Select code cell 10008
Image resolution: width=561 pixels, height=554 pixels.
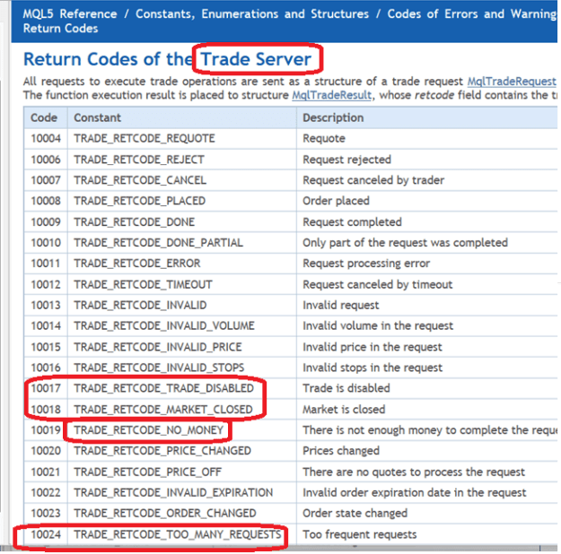(x=46, y=201)
